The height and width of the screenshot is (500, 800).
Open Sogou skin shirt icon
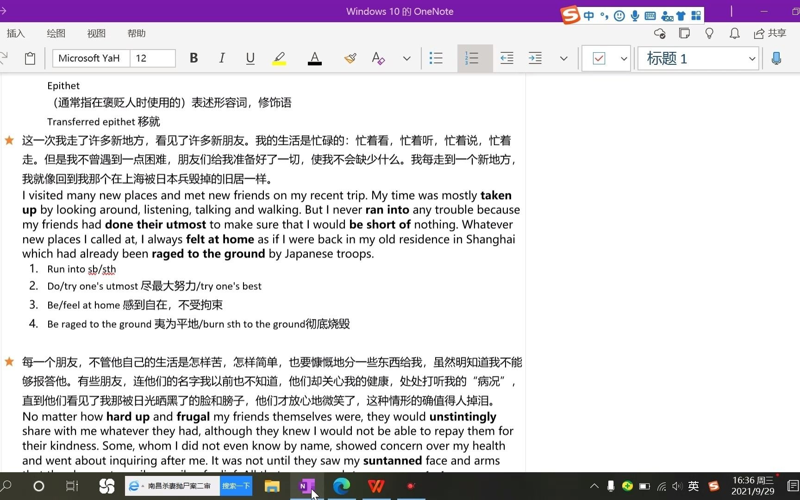[x=681, y=16]
